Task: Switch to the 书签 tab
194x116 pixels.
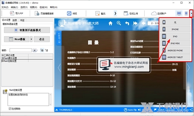Action: coord(22,20)
